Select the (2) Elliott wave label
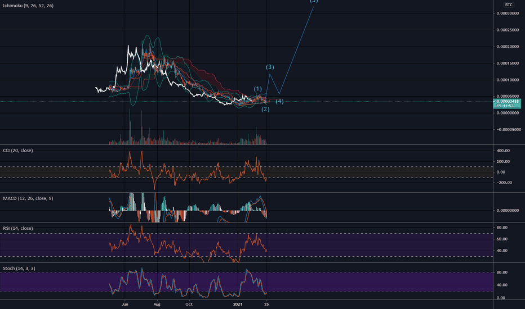Viewport: 525px width, 309px height. coord(265,109)
